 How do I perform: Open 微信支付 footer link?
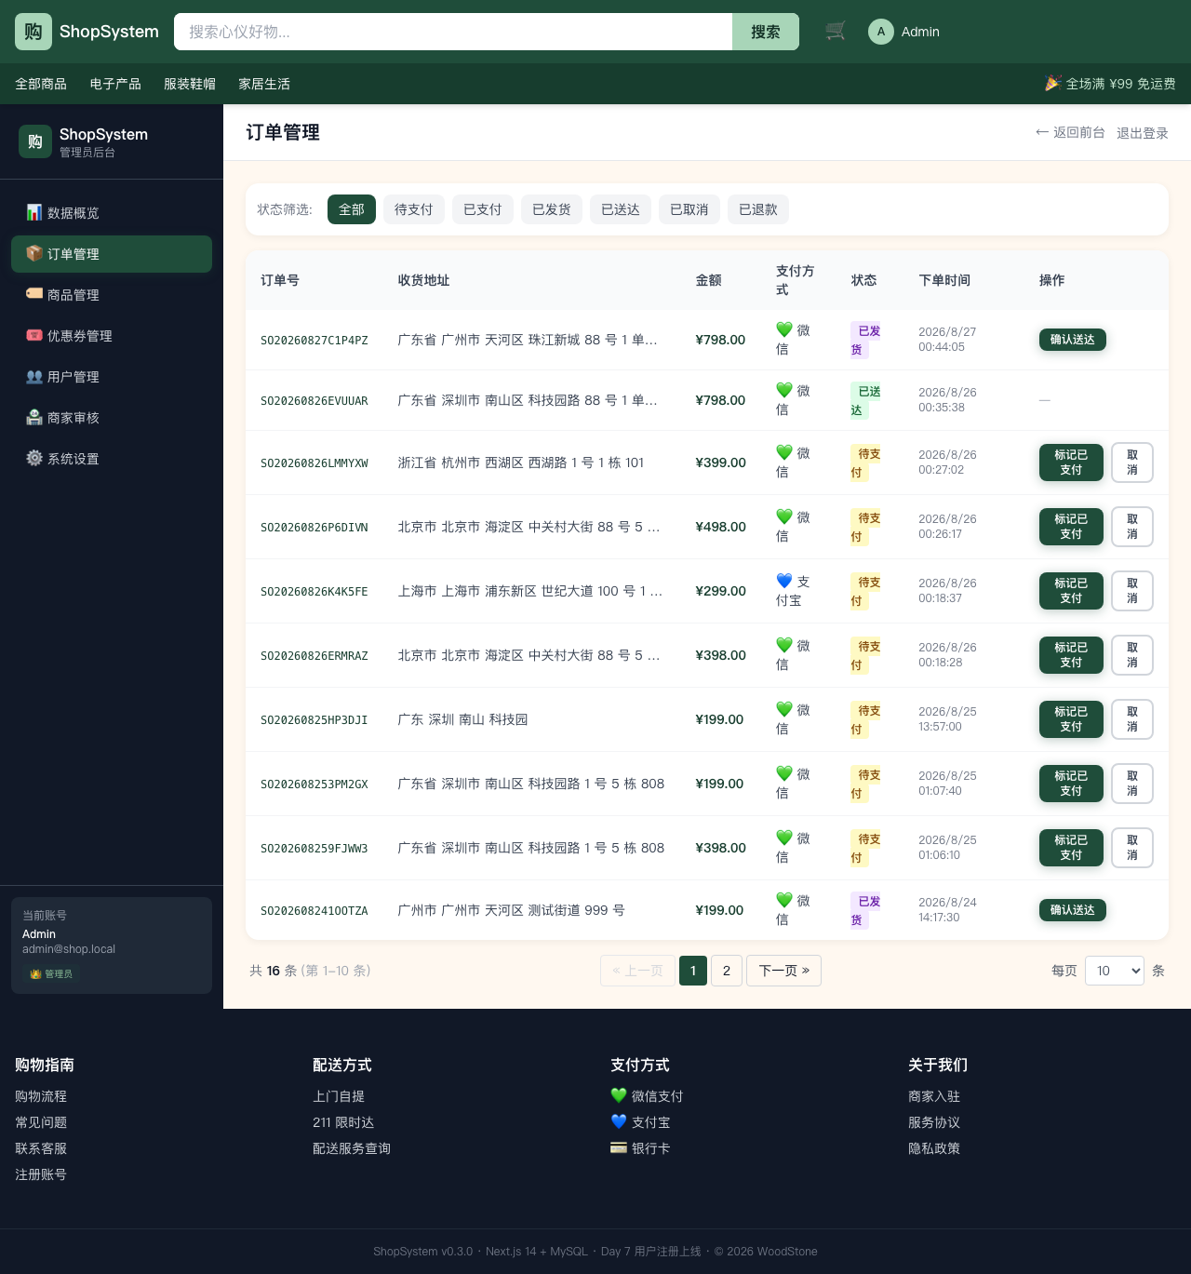pos(647,1096)
